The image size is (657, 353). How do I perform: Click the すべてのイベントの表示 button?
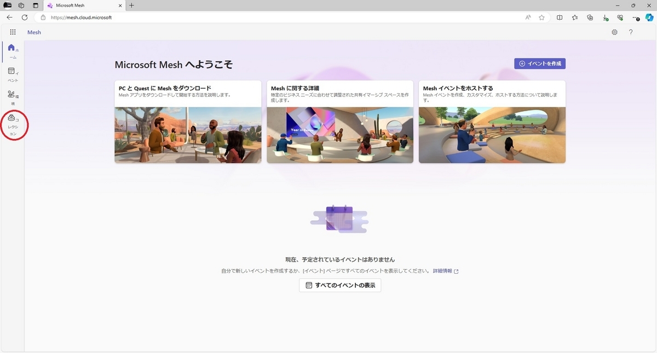(340, 285)
